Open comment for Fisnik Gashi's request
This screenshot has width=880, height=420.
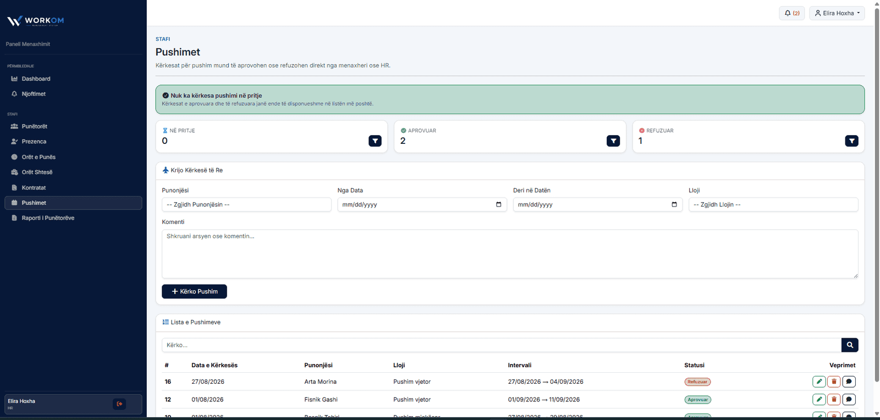849,400
